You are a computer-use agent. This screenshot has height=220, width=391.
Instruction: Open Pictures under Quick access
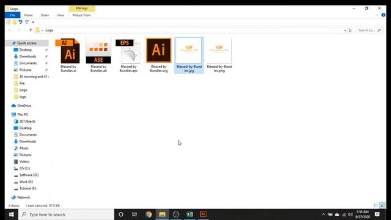(x=26, y=70)
